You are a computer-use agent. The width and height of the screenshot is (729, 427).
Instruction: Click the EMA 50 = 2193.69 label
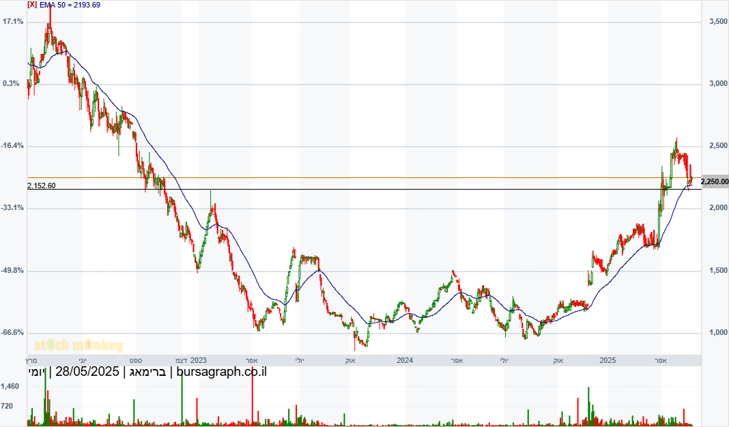(x=70, y=5)
